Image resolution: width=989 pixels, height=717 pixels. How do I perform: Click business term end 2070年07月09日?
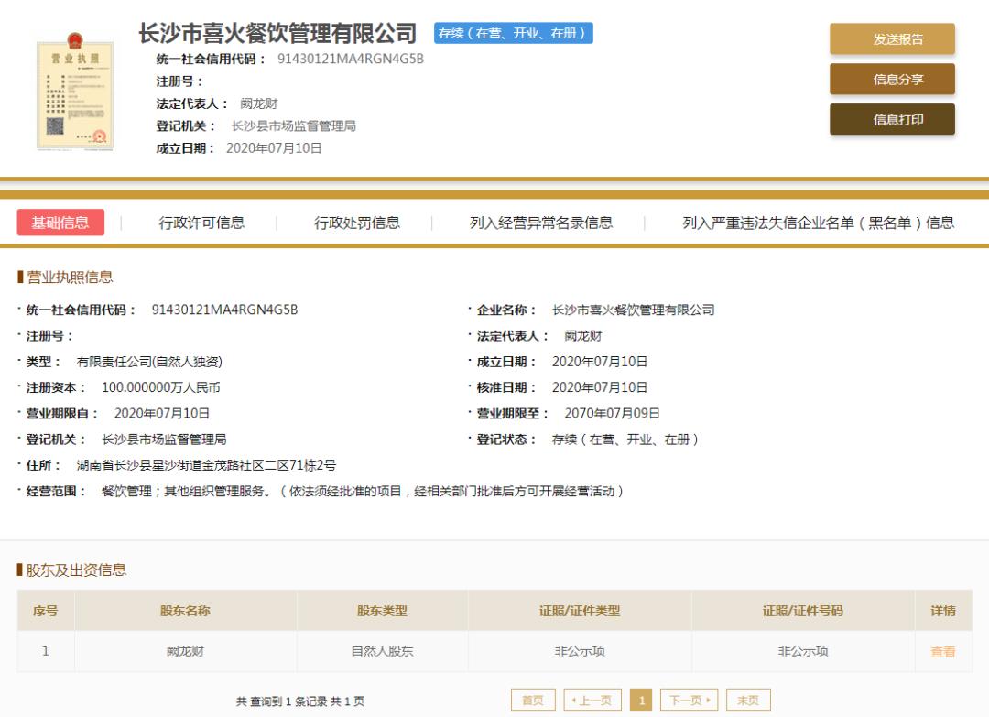tap(612, 414)
